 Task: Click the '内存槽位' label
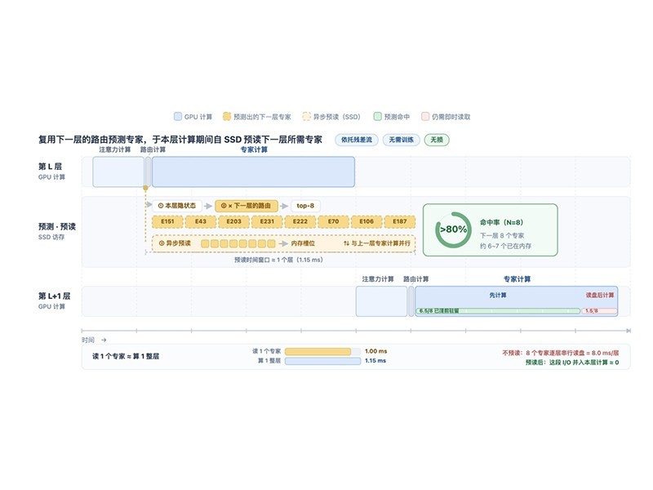pyautogui.click(x=303, y=243)
